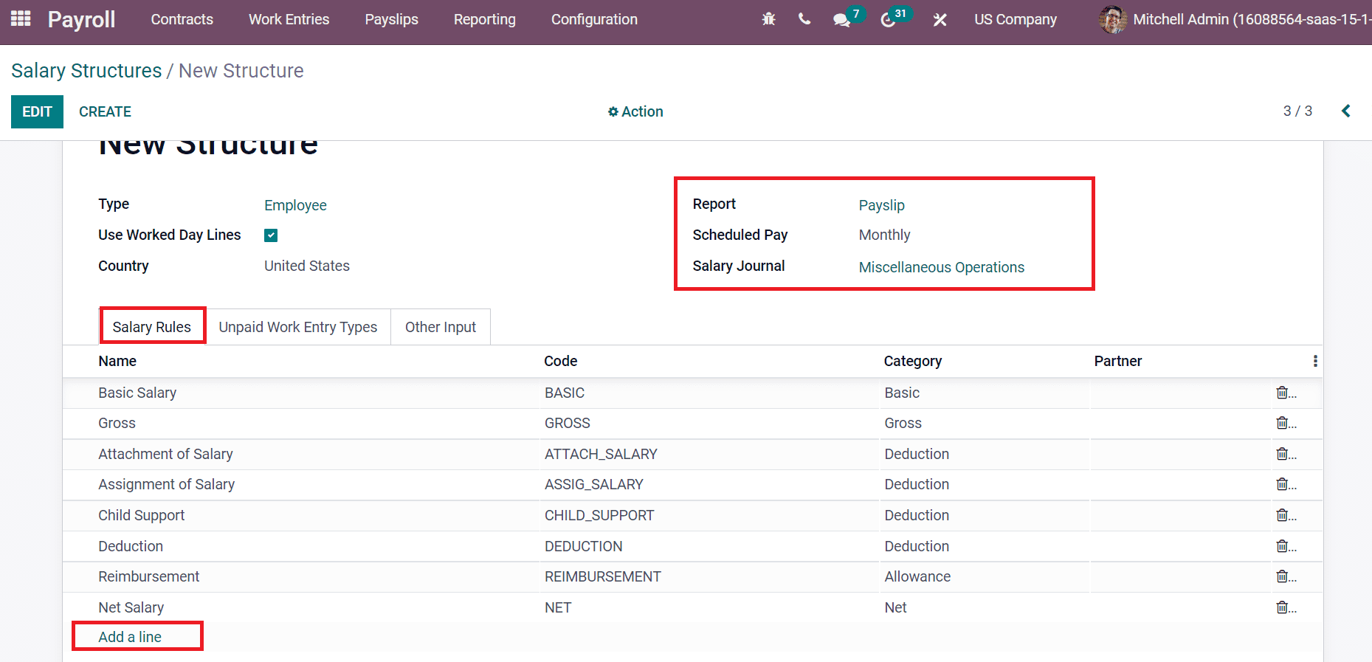
Task: Click the United States country value
Action: point(307,266)
